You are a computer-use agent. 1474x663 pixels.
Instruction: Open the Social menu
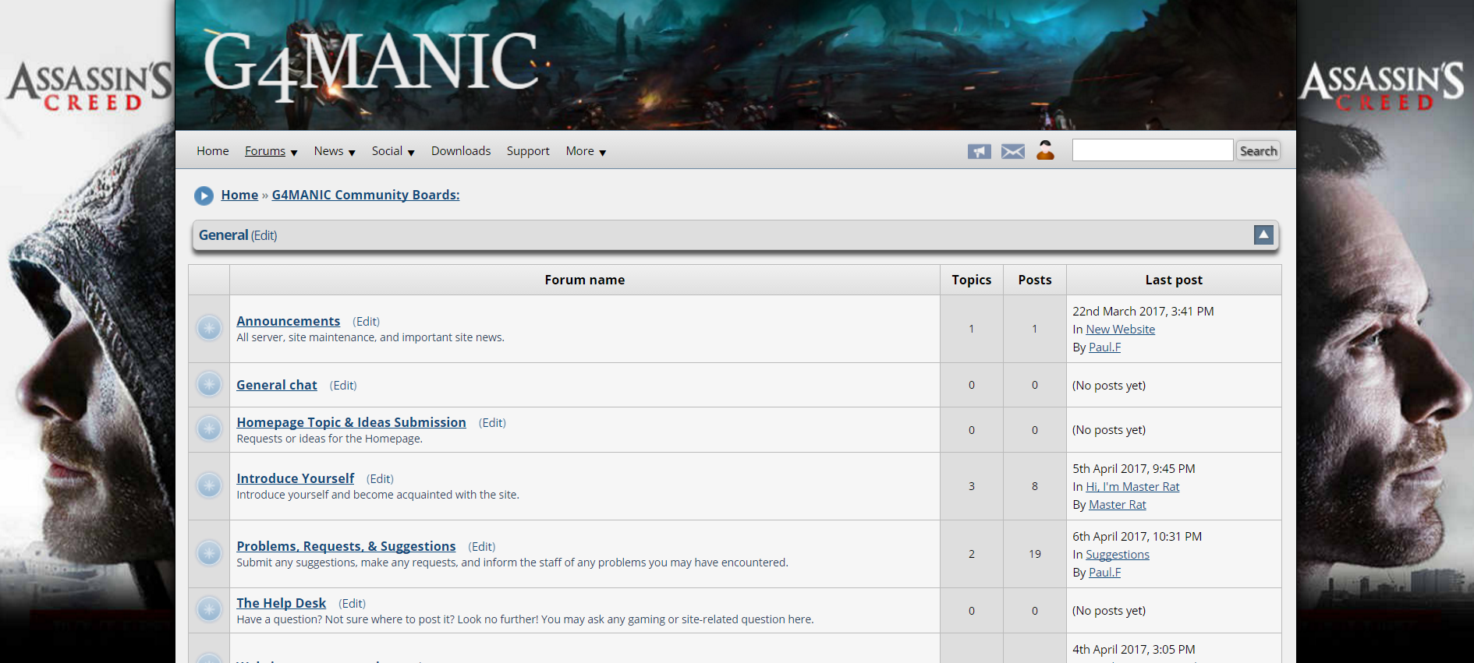pos(387,151)
